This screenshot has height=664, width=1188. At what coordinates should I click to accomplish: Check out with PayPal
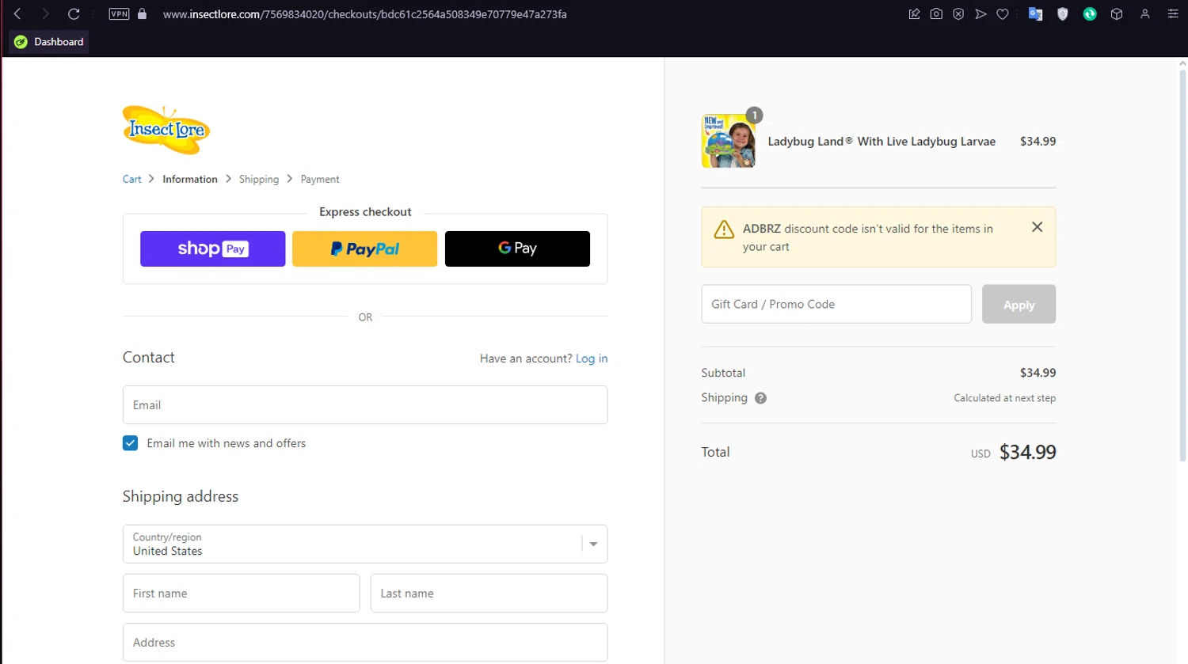pyautogui.click(x=364, y=249)
